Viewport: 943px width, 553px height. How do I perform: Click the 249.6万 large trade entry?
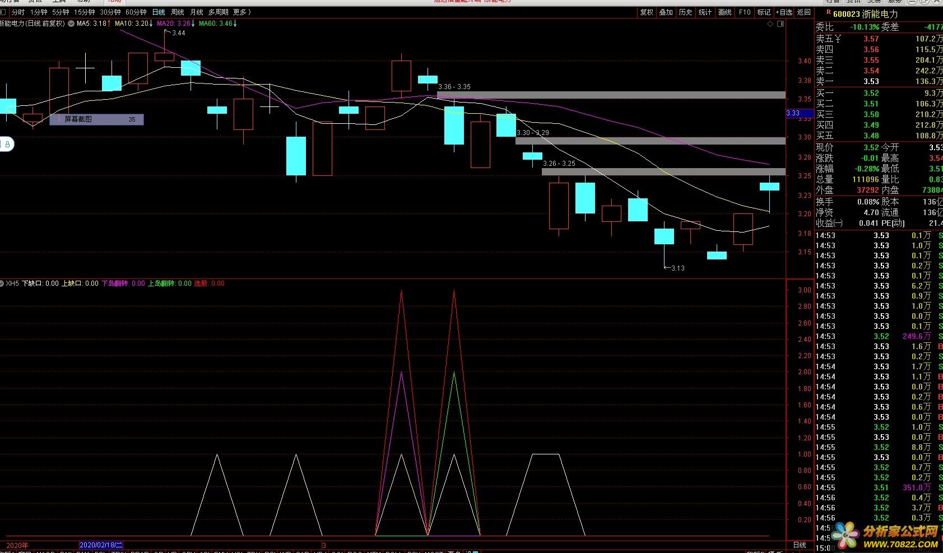click(x=917, y=336)
